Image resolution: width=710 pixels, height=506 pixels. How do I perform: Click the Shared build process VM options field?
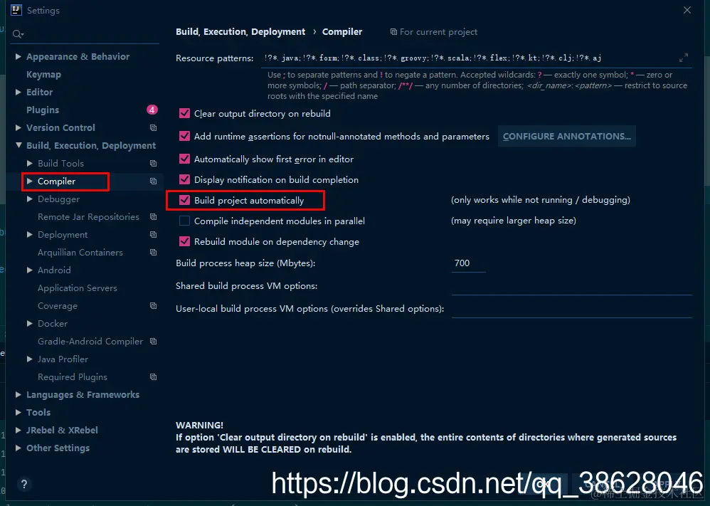pyautogui.click(x=571, y=286)
